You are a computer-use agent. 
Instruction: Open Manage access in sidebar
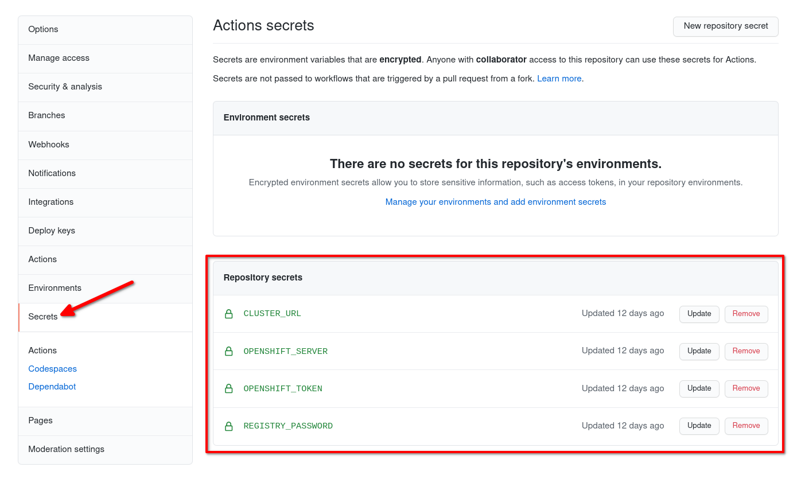[x=59, y=58]
